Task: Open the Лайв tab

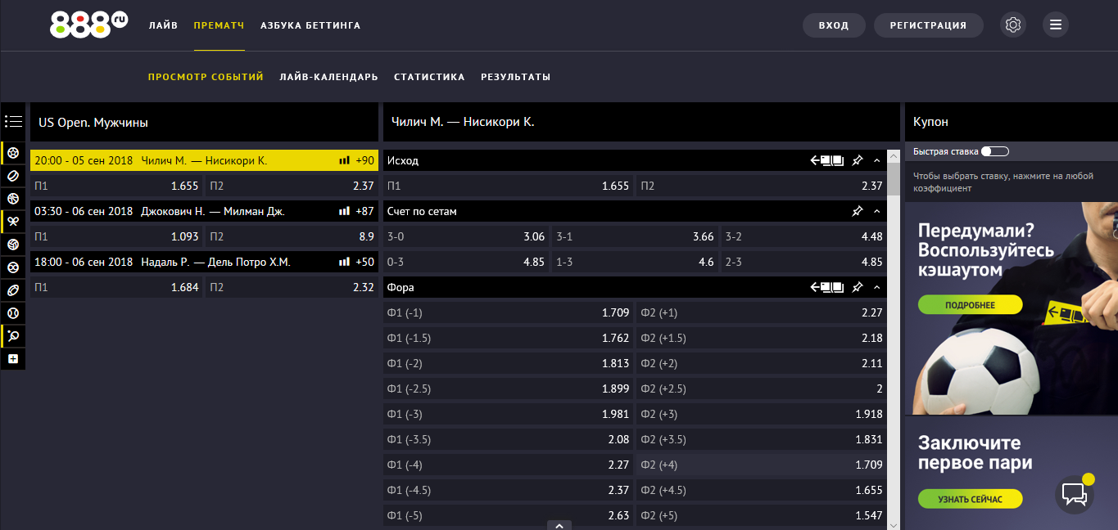Action: 163,25
